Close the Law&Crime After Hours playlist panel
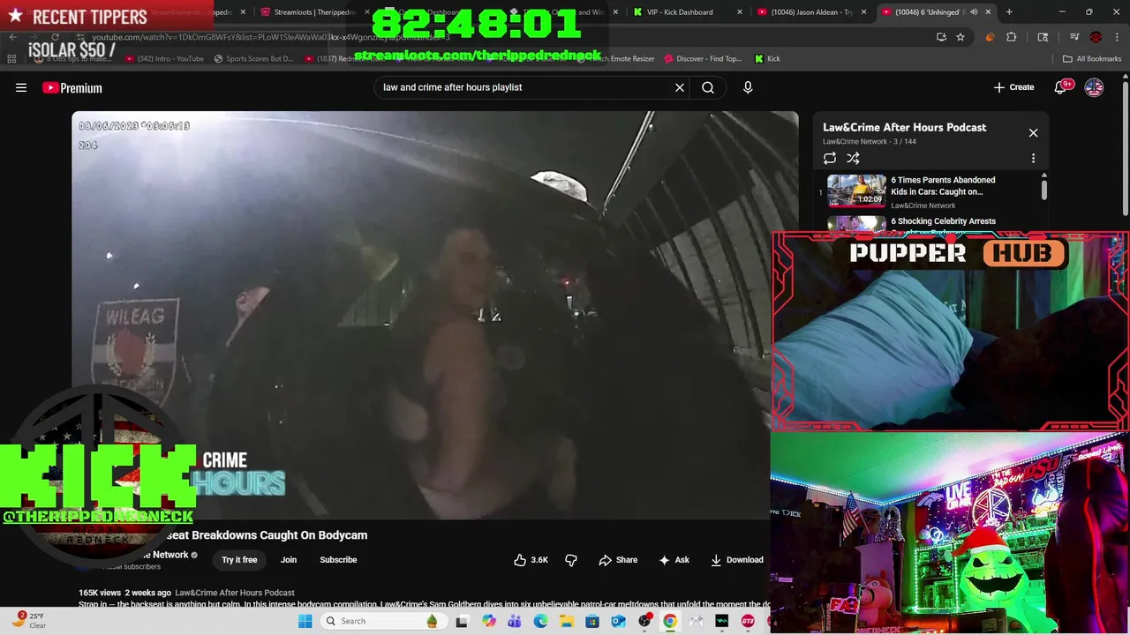Image resolution: width=1130 pixels, height=635 pixels. 1033,133
